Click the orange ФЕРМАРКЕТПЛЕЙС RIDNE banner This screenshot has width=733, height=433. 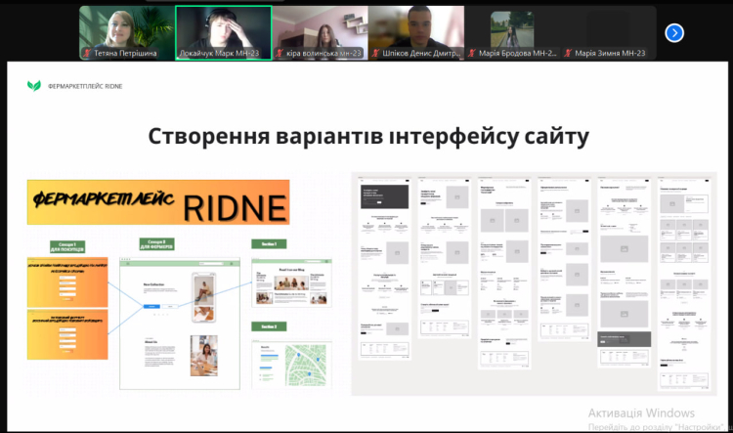point(158,202)
